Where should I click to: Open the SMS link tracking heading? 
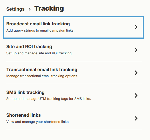(x=25, y=92)
